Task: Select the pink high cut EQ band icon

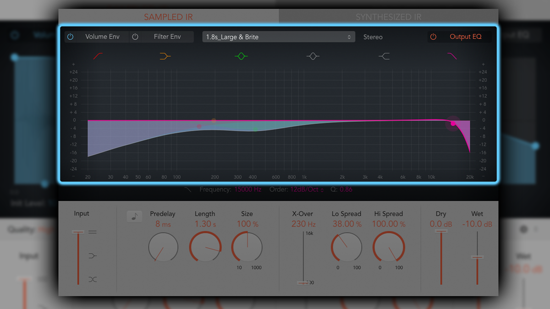Action: coord(451,56)
